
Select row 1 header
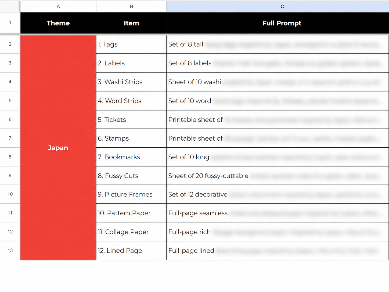[x=10, y=23]
